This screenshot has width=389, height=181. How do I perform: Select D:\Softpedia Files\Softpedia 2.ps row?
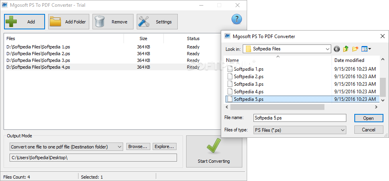113,54
